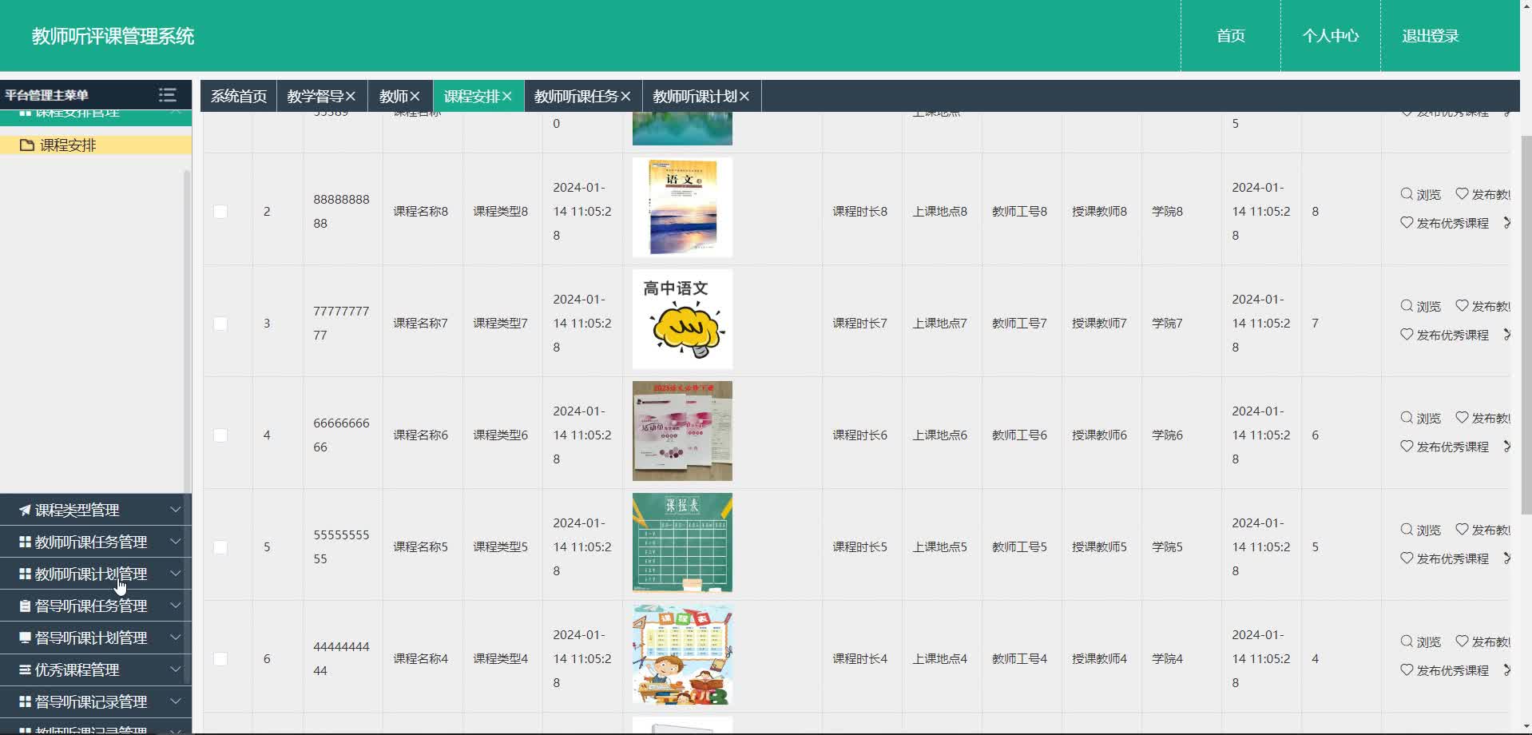
Task: Open 个人中心 in header
Action: pyautogui.click(x=1330, y=36)
